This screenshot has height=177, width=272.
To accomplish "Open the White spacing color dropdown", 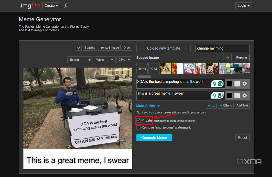I will [x=105, y=60].
